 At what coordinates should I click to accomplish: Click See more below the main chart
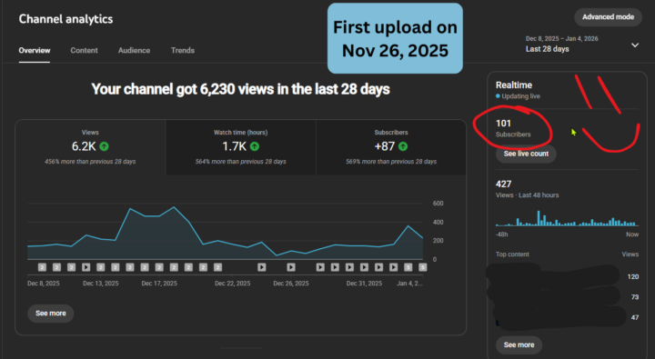pyautogui.click(x=51, y=314)
